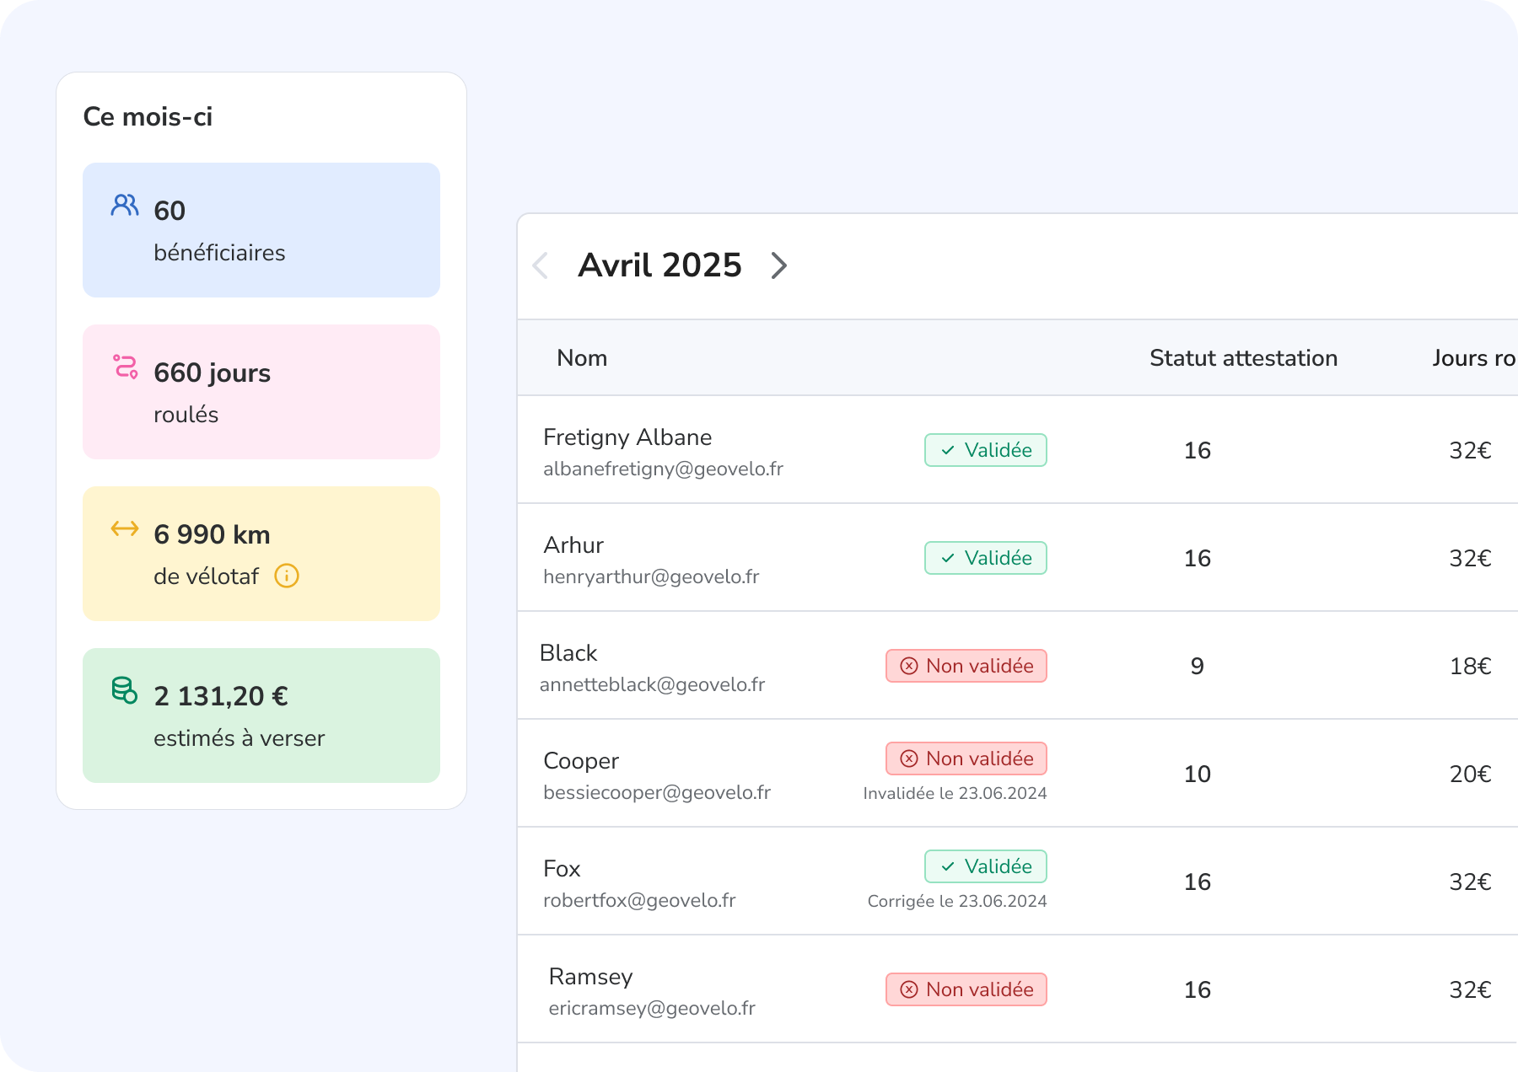Open the 2 131,20 € estimés à verser card
Screen dimensions: 1518x1072
tap(261, 716)
